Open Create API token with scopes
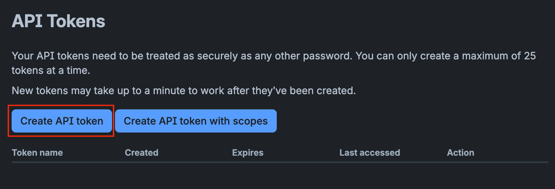This screenshot has height=189, width=555. [x=196, y=121]
